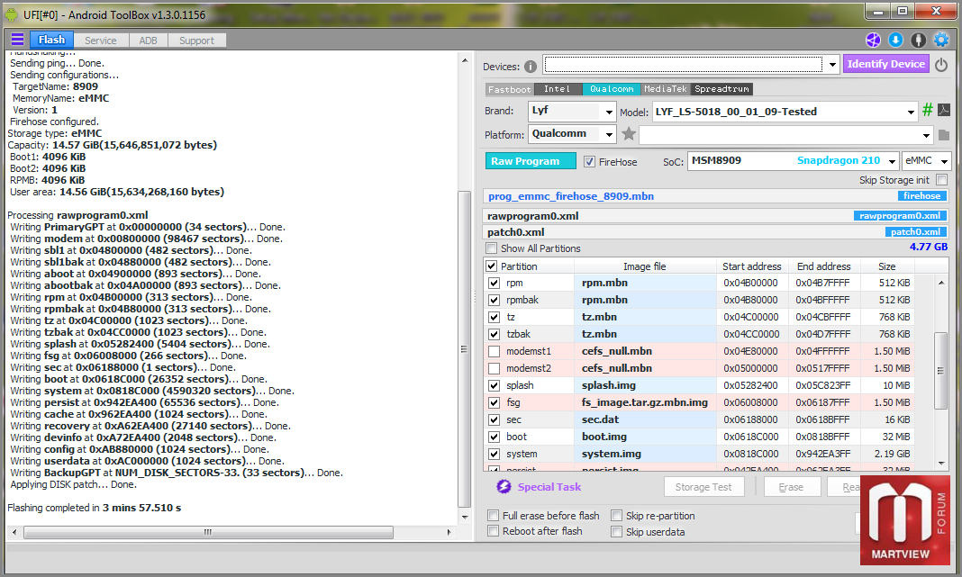Toggle the FireHose checkbox

point(589,161)
